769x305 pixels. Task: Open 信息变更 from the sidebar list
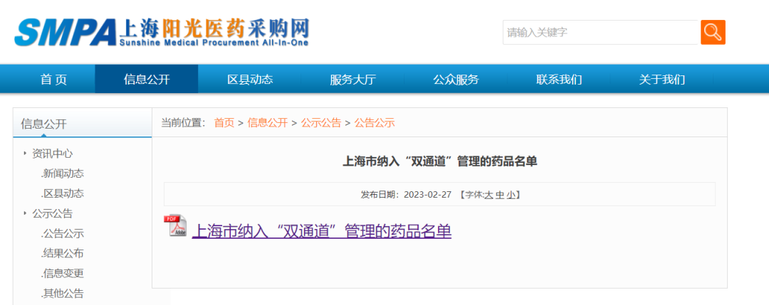[63, 273]
